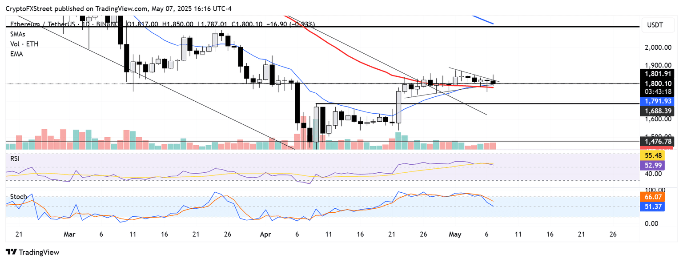Click the RSI pane label
The image size is (683, 262).
15,158
